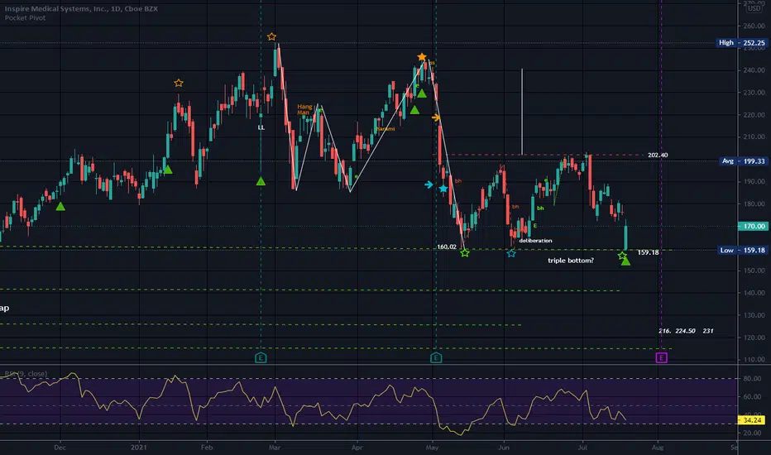Click the Inspire Medical Systems symbol title
Viewport: 771px width, 455px height.
tap(81, 9)
